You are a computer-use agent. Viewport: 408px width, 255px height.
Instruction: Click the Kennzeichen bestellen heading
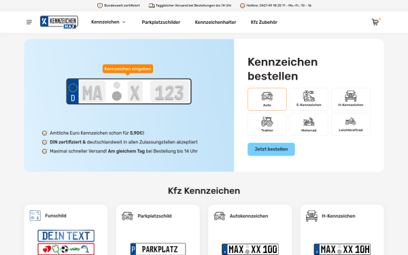point(283,69)
